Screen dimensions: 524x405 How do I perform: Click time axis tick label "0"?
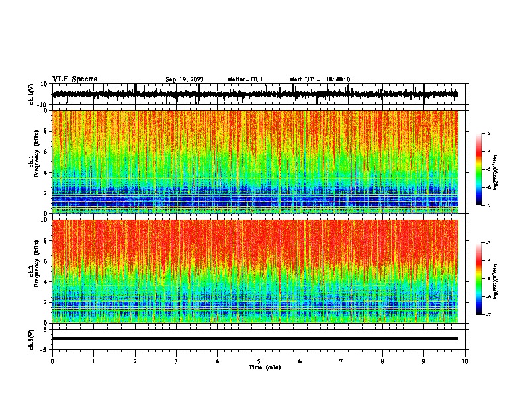[x=52, y=361]
